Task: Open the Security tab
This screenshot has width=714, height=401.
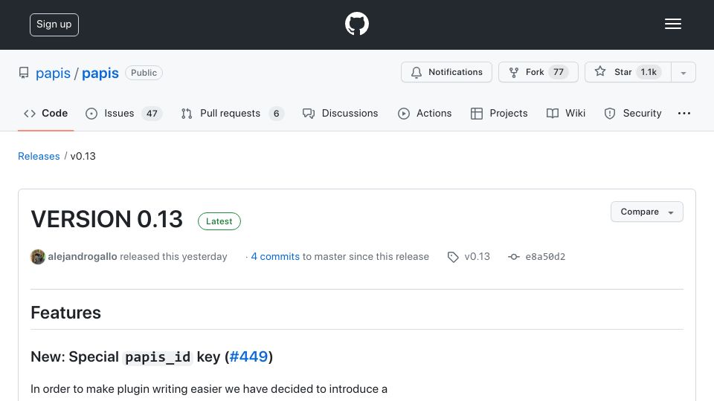Action: coord(632,113)
